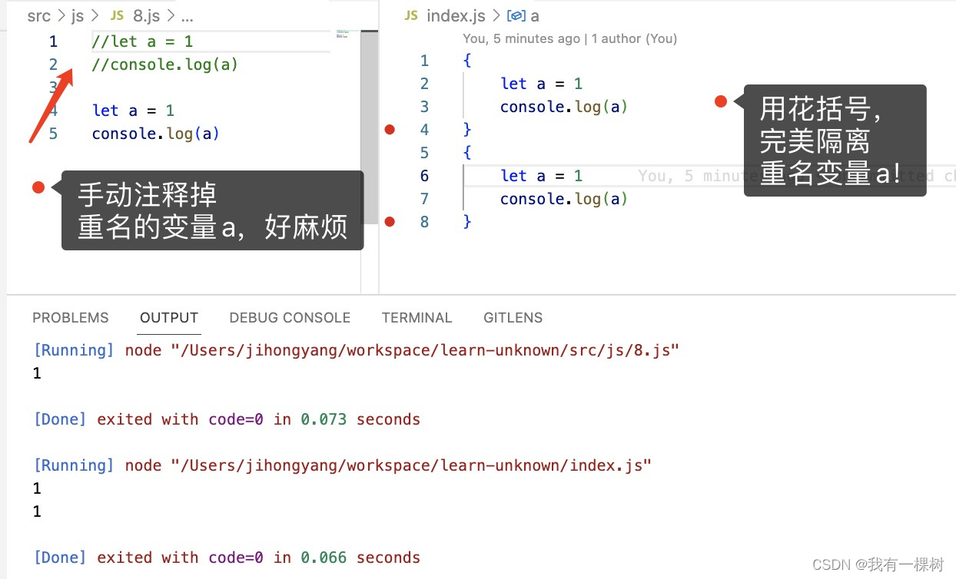This screenshot has width=956, height=579.
Task: Place cursor in '//let a = 1' comment
Action: (142, 41)
